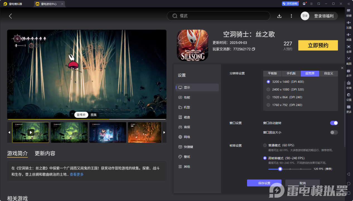This screenshot has width=353, height=201.
Task: Click the search magnifier icon
Action: click(175, 16)
